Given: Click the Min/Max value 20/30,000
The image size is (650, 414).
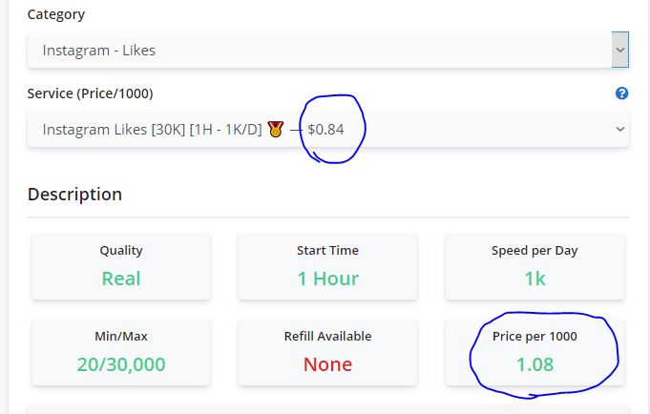Looking at the screenshot, I should click(x=121, y=364).
